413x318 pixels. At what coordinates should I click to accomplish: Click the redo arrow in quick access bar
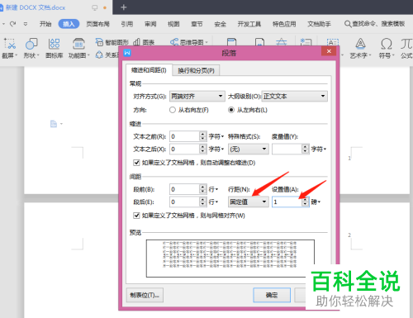[x=12, y=24]
